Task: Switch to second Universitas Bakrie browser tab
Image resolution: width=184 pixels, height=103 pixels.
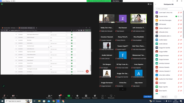Action: pos(26,28)
